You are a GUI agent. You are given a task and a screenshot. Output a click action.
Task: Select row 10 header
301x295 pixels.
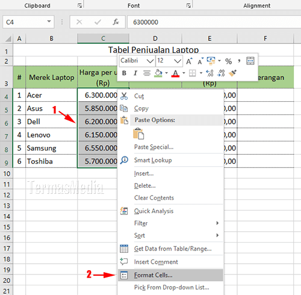[7, 173]
